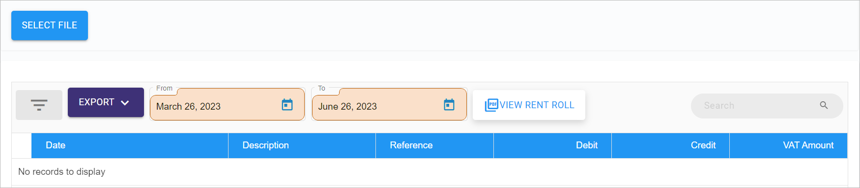The width and height of the screenshot is (860, 188).
Task: Sort by the Date column header
Action: pyautogui.click(x=56, y=145)
